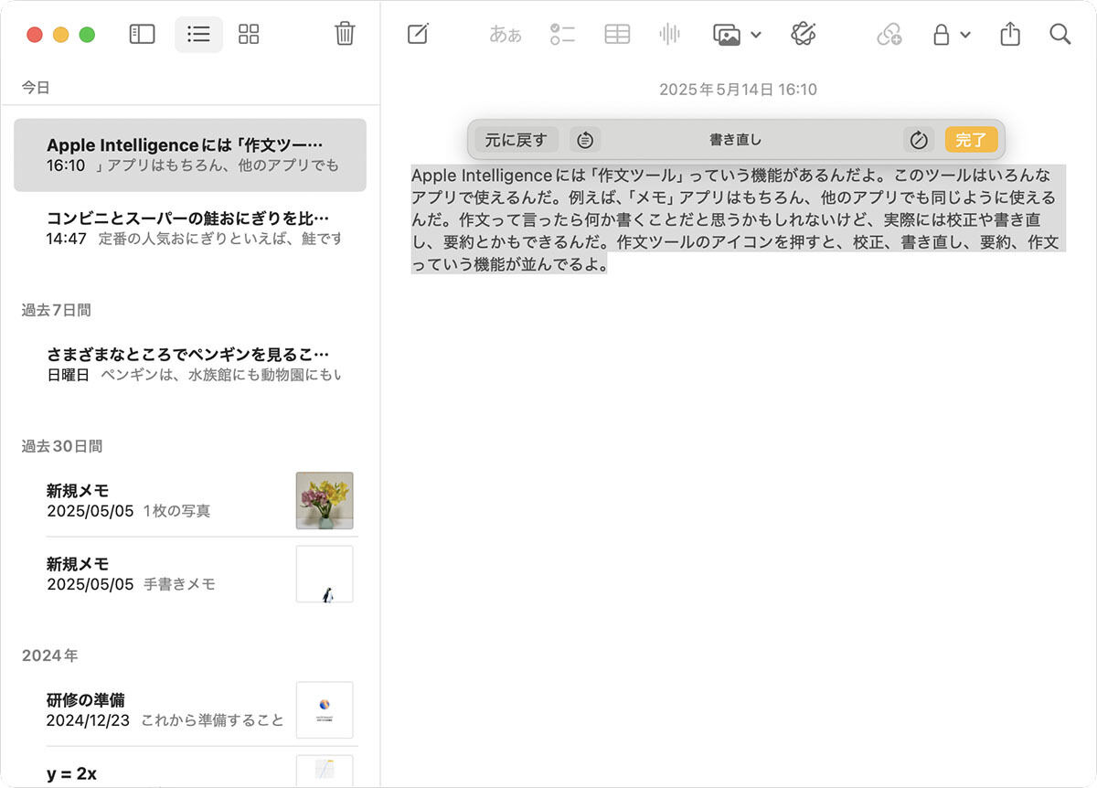This screenshot has width=1097, height=788.
Task: Click the 元に戻す button
Action: tap(517, 140)
